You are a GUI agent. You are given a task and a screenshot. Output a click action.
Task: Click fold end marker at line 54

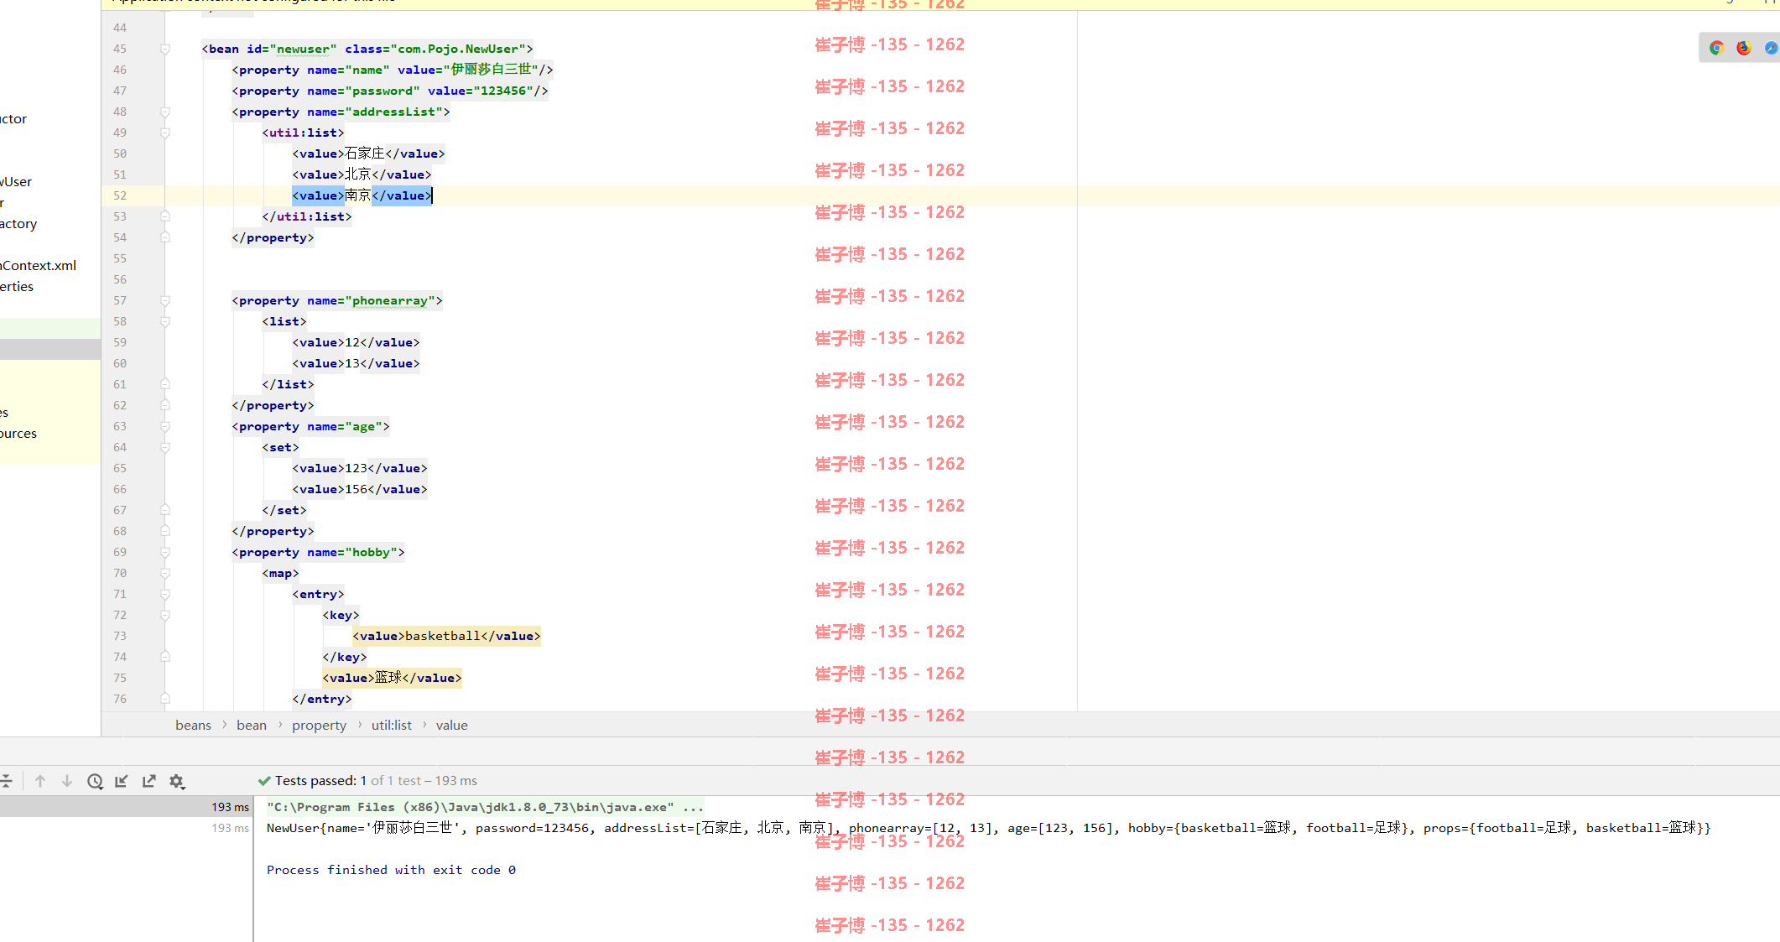pos(165,237)
